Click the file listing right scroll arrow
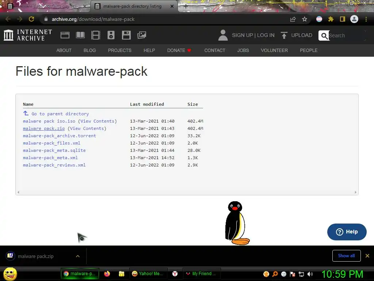The image size is (374, 281). [x=355, y=192]
